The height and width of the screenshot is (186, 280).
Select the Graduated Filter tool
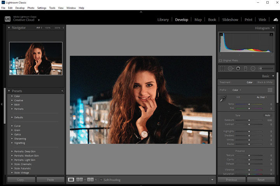click(245, 68)
